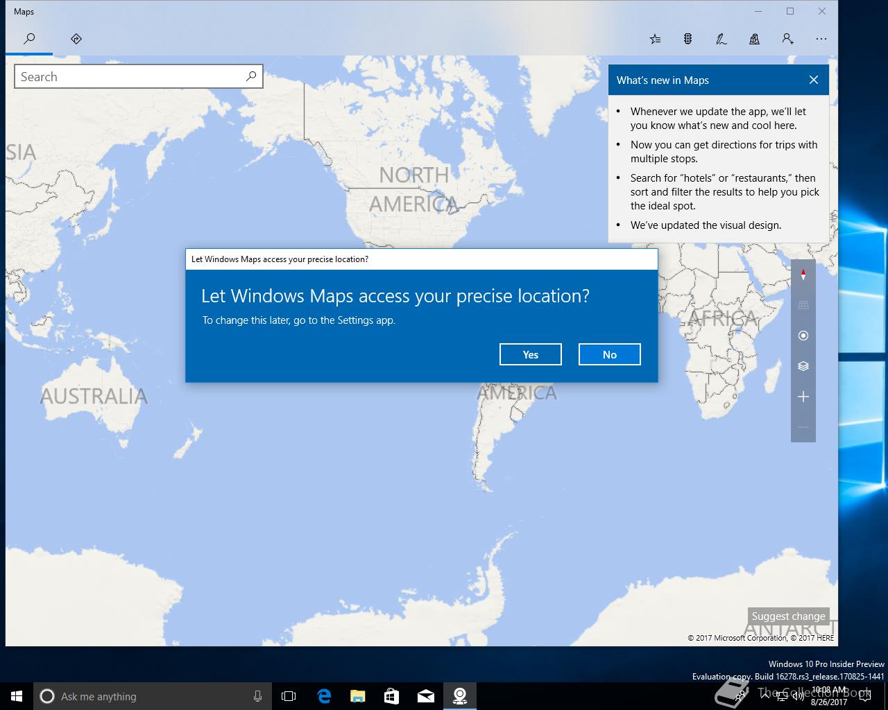888x710 pixels.
Task: Open the Directions tab
Action: (76, 39)
